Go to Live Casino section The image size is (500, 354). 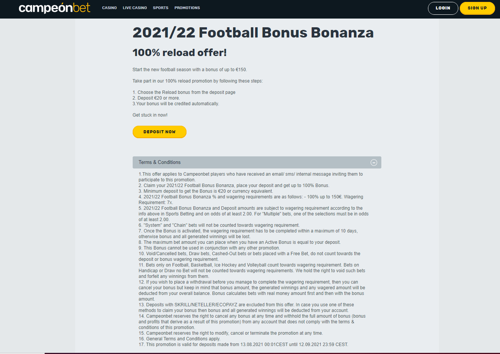[x=135, y=8]
